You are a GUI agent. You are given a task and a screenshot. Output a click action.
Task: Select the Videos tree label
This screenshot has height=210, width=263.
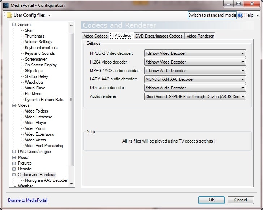tap(23, 105)
